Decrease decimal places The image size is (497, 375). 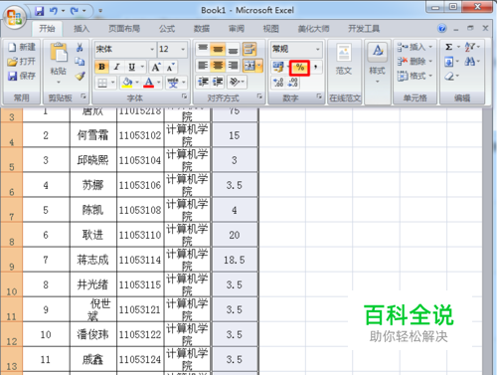pos(293,83)
